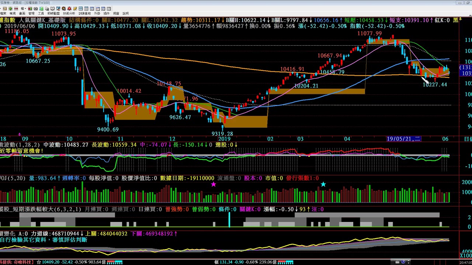Click the 選股_短期漲跌幅較大(6,3,2,1) indicator title
Screen dimensions: 472x265
(41, 209)
